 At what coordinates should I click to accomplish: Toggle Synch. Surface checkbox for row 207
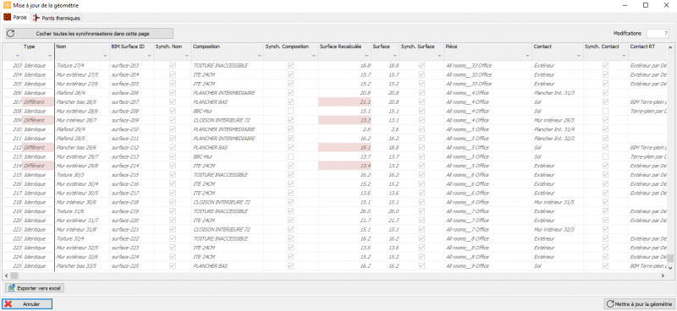[x=421, y=101]
